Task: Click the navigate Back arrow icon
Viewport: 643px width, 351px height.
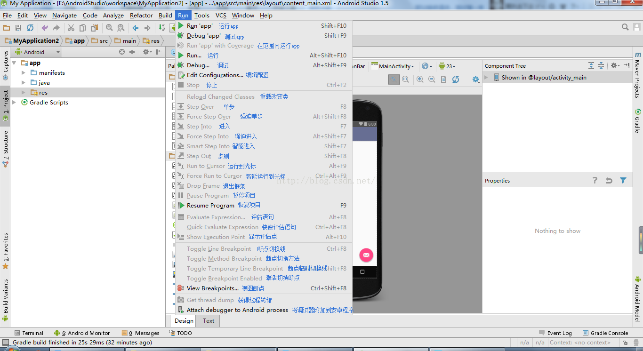Action: pos(136,28)
